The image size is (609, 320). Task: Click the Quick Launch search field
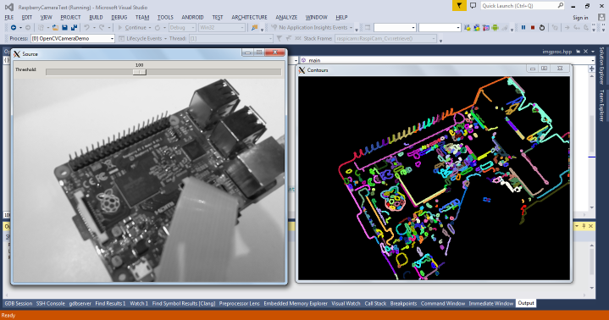point(523,5)
